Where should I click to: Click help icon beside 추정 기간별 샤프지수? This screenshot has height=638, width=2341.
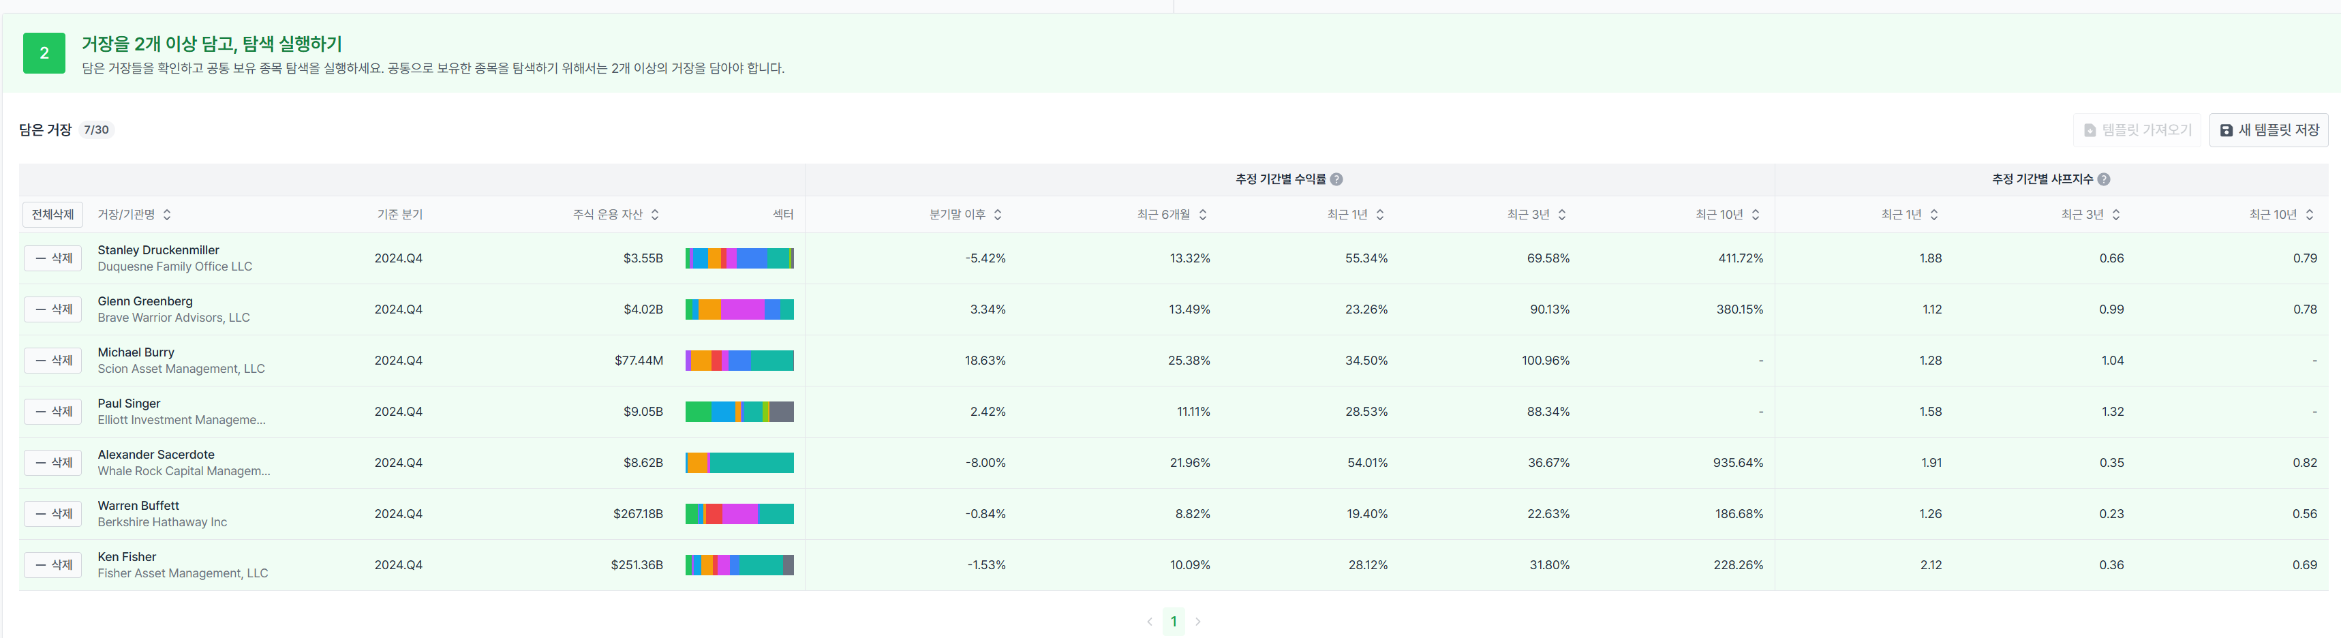[x=2104, y=180]
